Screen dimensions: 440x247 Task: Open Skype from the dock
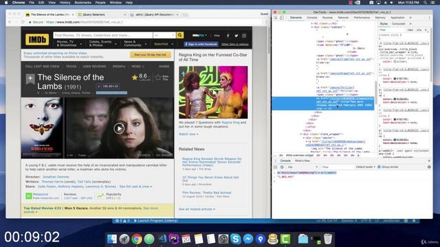point(236,239)
